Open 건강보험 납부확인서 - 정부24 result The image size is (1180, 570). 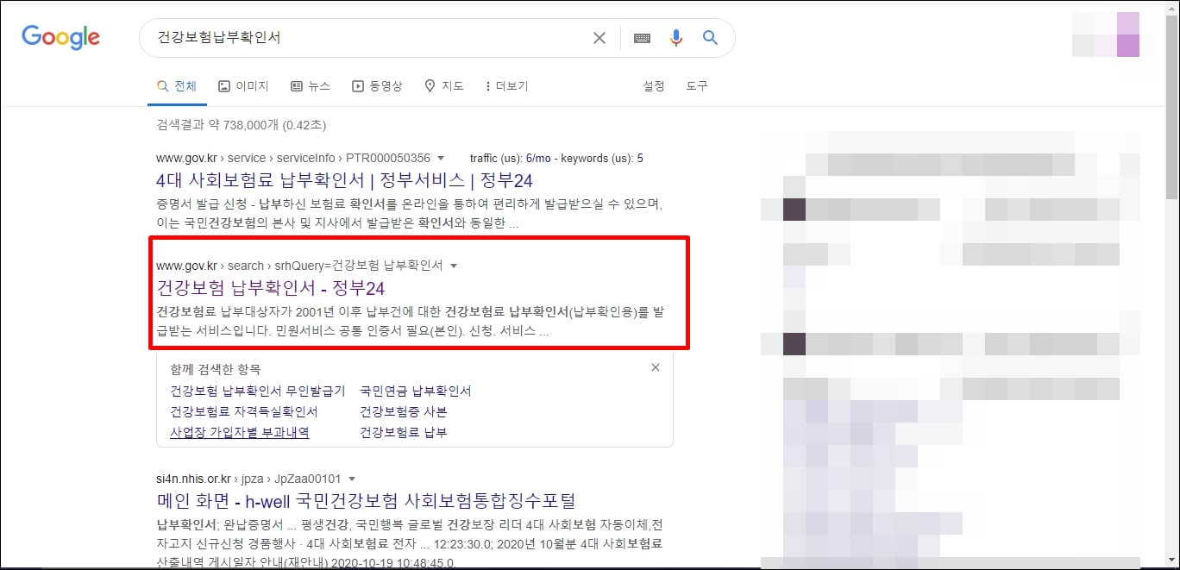coord(271,288)
